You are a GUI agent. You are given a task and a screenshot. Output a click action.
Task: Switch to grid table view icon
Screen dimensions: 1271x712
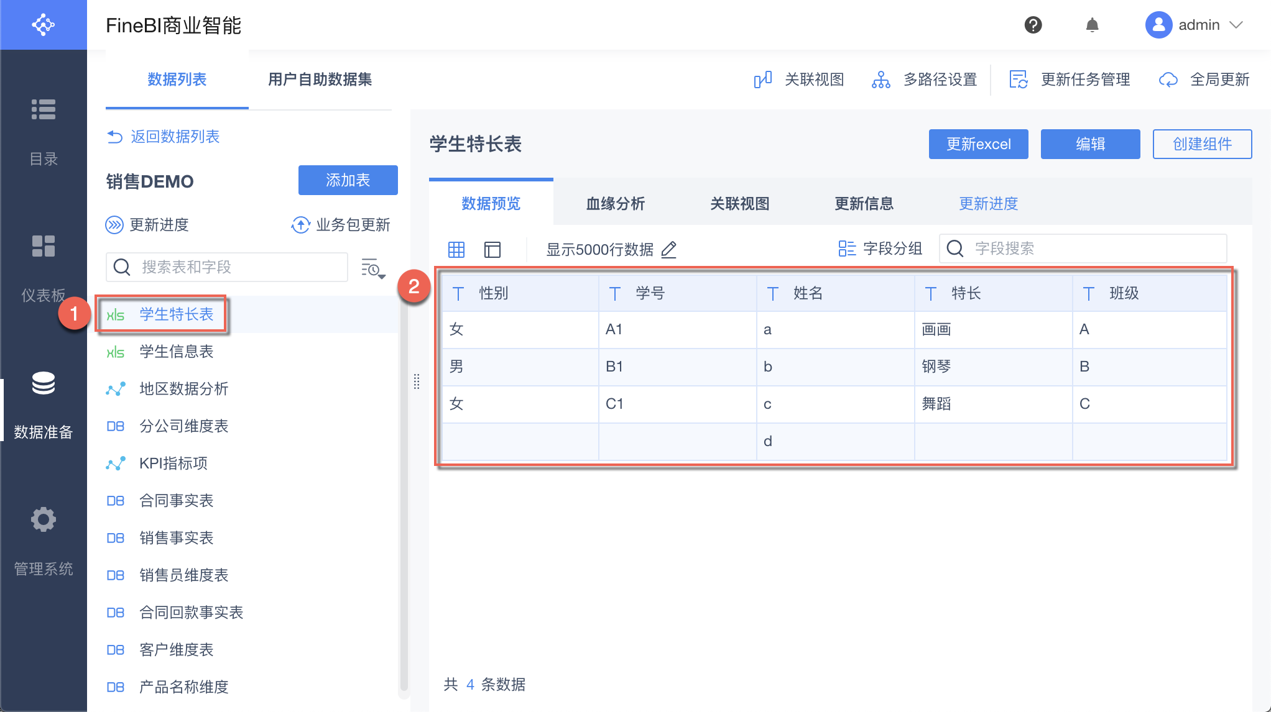[456, 249]
